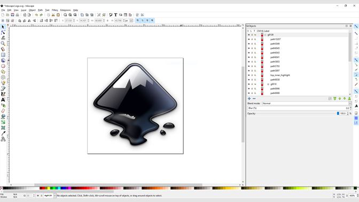Open the Extensions menu
Image resolution: width=359 pixels, height=202 pixels.
click(66, 10)
